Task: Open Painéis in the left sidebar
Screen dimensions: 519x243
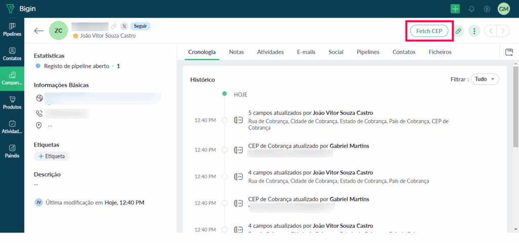Action: pos(12,151)
